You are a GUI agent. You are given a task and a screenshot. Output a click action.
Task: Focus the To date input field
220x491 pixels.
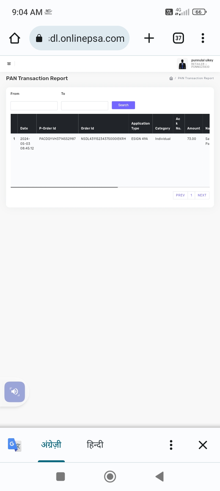point(85,106)
